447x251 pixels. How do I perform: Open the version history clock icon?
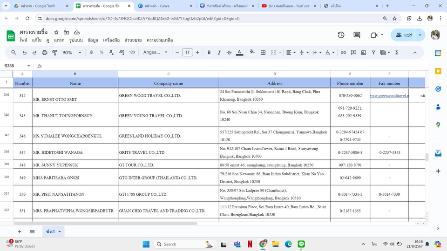[x=341, y=35]
